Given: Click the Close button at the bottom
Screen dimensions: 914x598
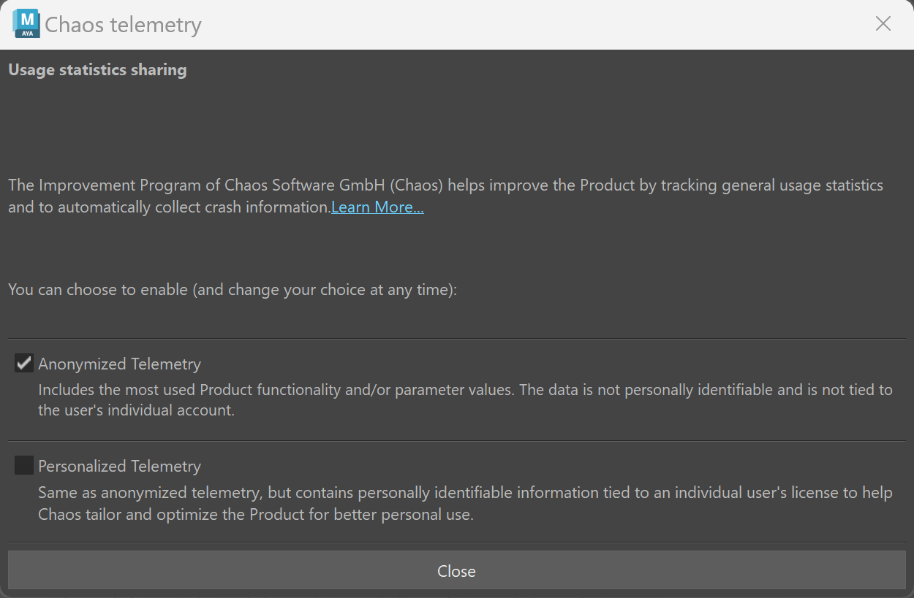Looking at the screenshot, I should pyautogui.click(x=456, y=571).
